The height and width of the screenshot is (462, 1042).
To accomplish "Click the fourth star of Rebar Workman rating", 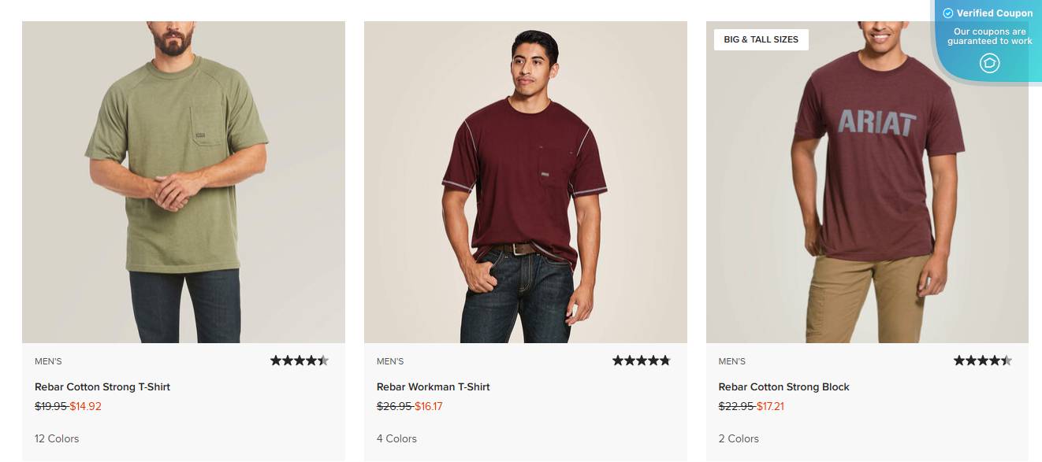I will (653, 360).
